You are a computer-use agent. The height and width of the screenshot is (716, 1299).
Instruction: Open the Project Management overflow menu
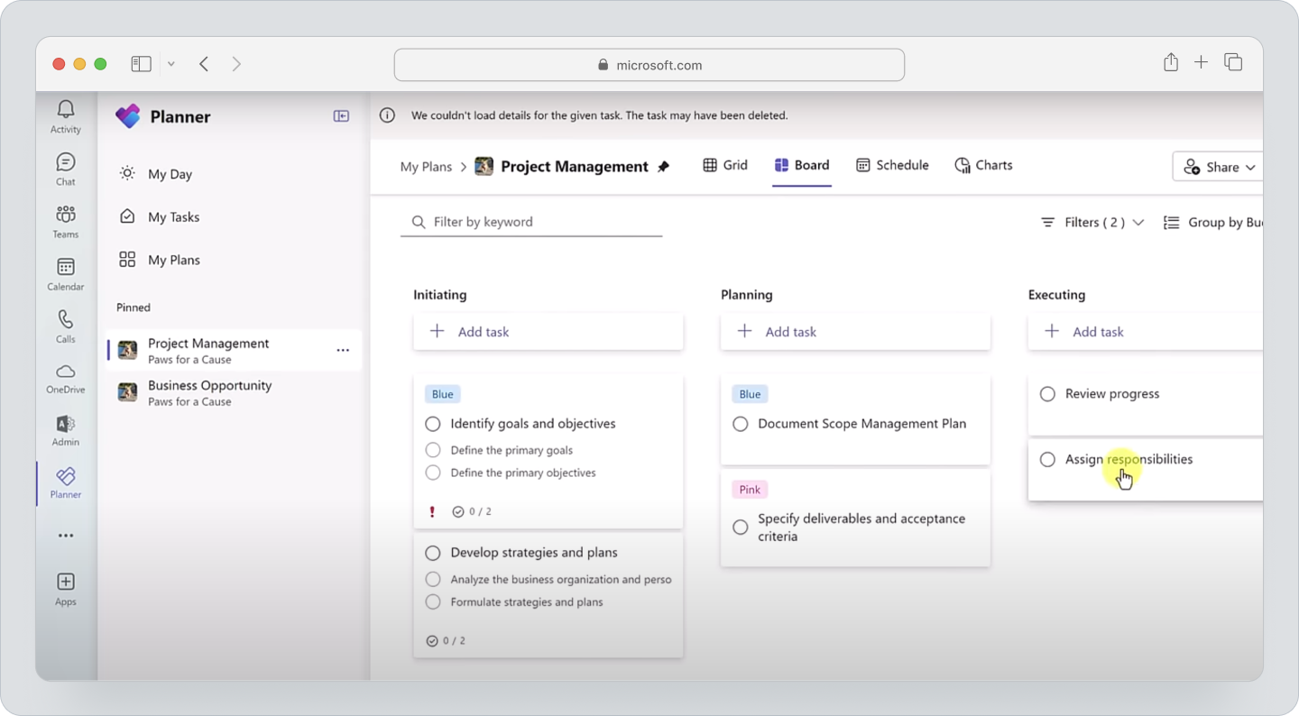tap(343, 350)
